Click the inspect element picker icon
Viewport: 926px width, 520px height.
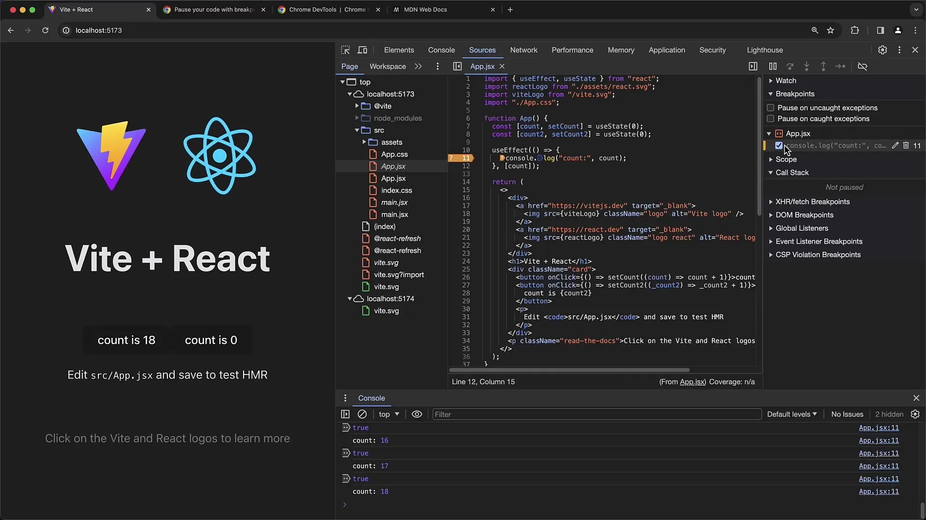point(345,50)
